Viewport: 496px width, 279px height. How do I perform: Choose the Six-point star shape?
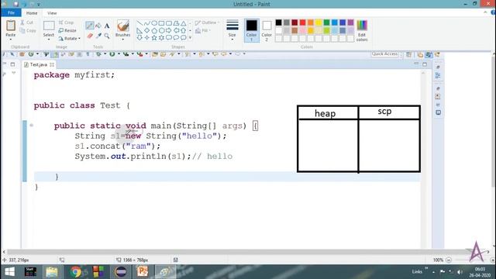161,38
